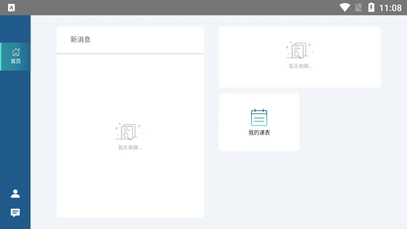Click the home icon in the sidebar
Image resolution: width=407 pixels, height=229 pixels.
pos(16,52)
